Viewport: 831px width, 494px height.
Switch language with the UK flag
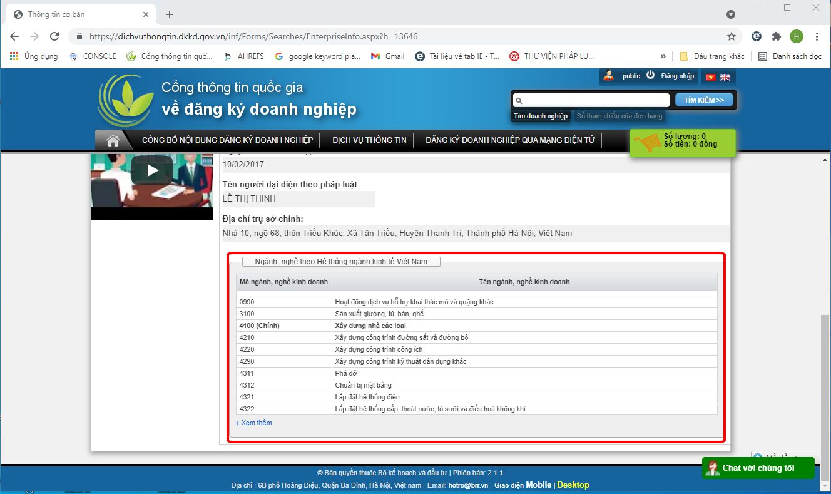(725, 77)
